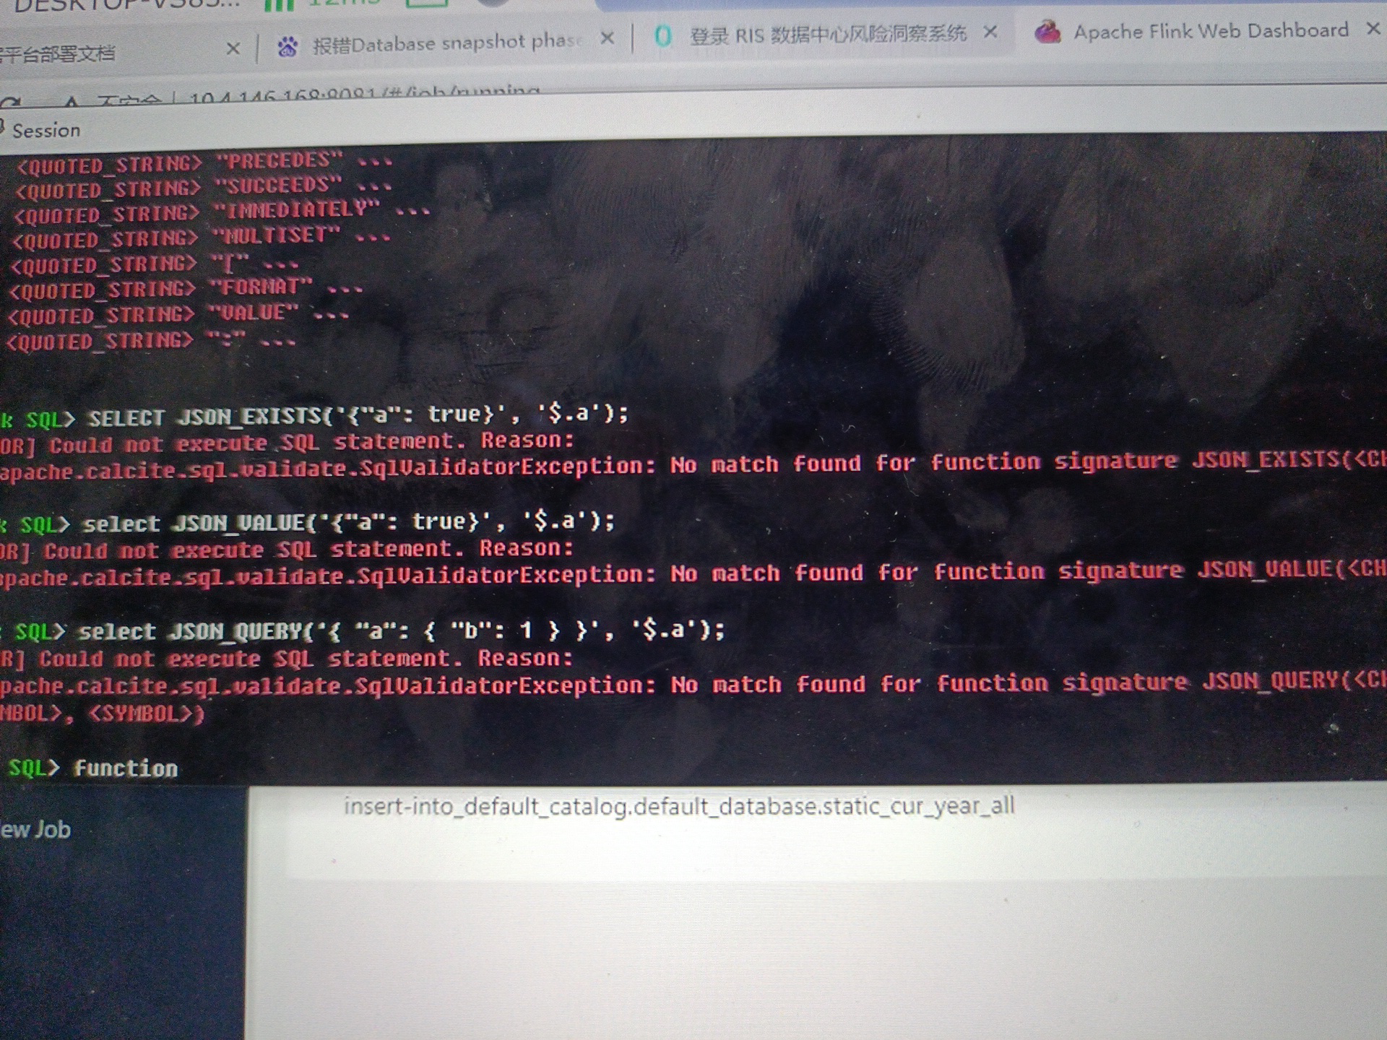Click the JSON_VALUE SqlValidatorException error line
The image size is (1387, 1040).
[693, 573]
